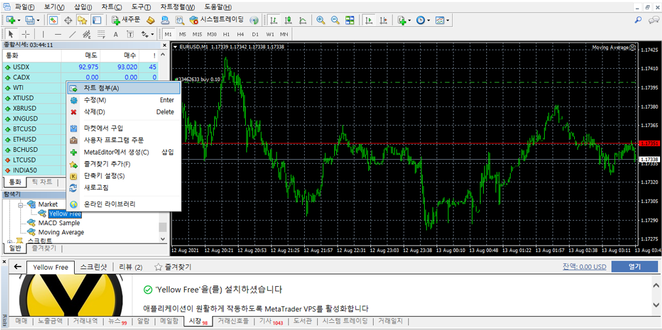
Task: Toggle the Navigator panel star-folder icon
Action: [83, 20]
